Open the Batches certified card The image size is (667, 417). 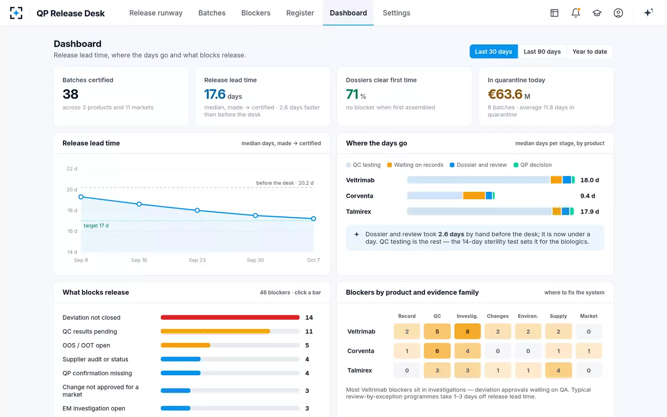pos(121,96)
